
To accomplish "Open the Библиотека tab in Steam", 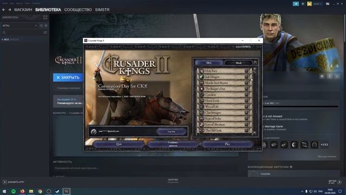I will coord(48,10).
